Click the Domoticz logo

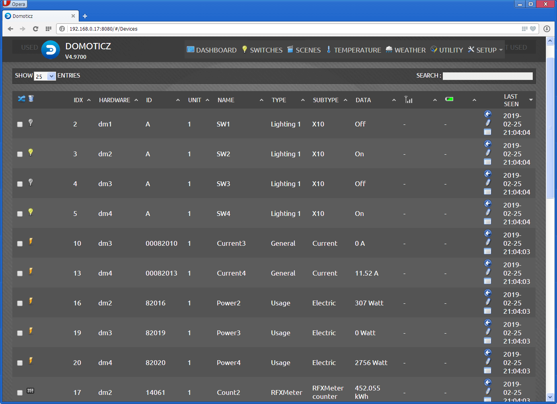(x=51, y=50)
